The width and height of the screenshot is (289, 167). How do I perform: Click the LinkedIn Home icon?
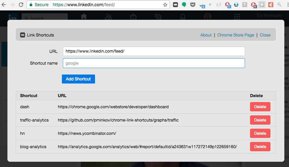[x=84, y=17]
